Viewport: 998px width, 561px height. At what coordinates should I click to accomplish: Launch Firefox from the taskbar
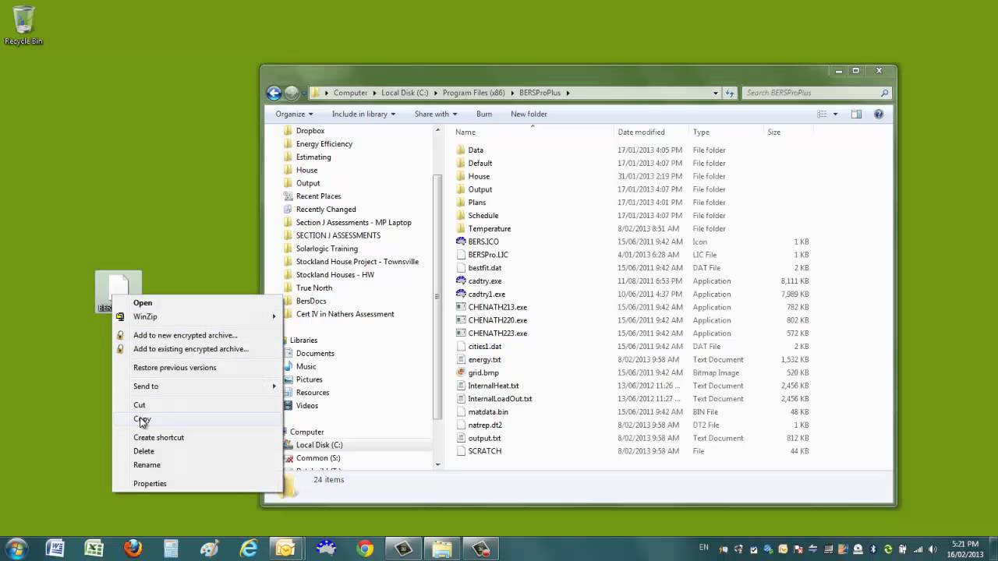133,549
